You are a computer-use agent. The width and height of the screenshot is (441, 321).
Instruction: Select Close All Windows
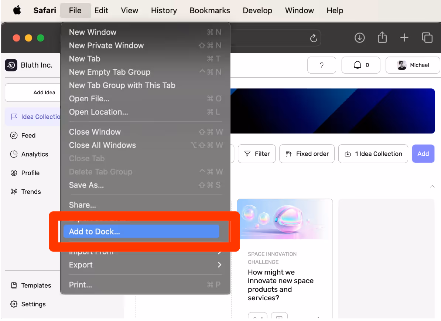click(x=145, y=145)
